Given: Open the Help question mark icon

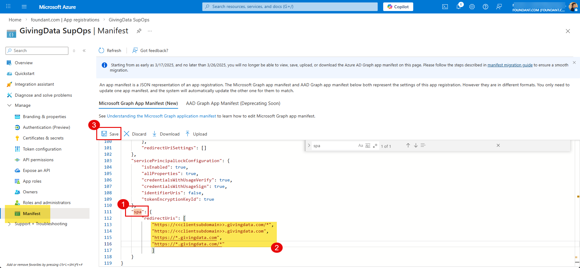Looking at the screenshot, I should pyautogui.click(x=486, y=7).
